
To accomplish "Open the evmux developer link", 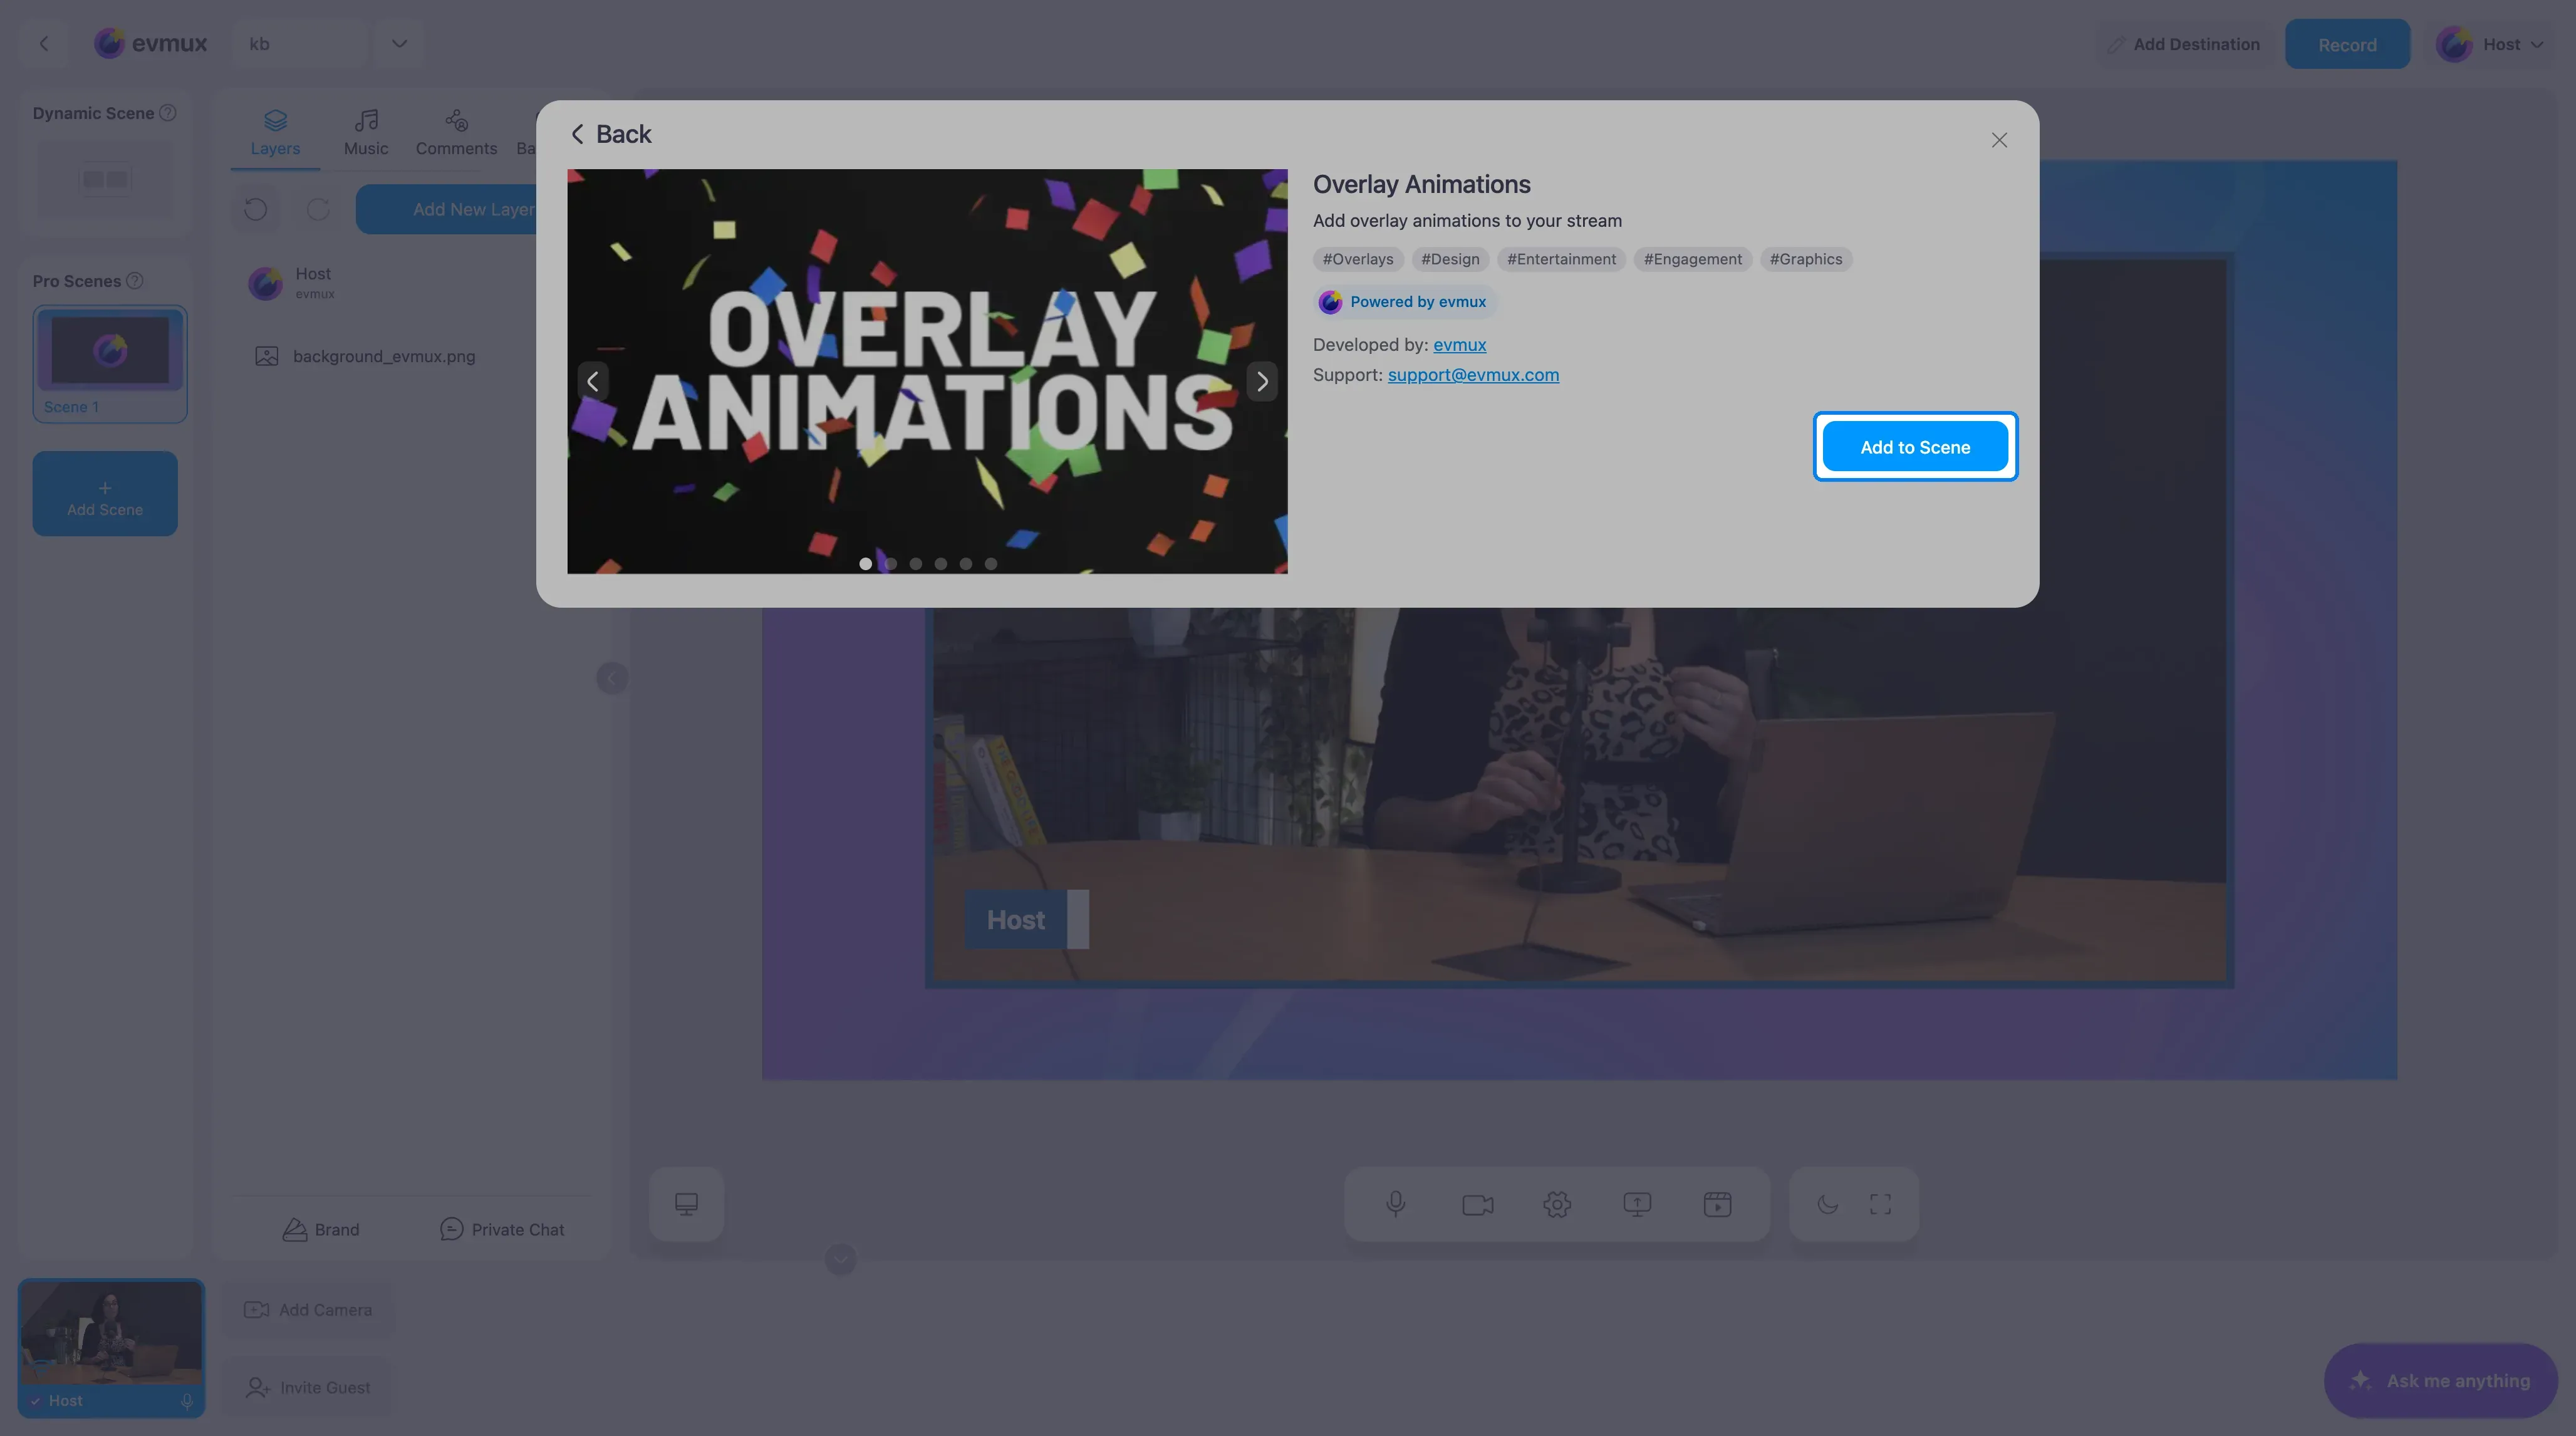I will click(1459, 345).
